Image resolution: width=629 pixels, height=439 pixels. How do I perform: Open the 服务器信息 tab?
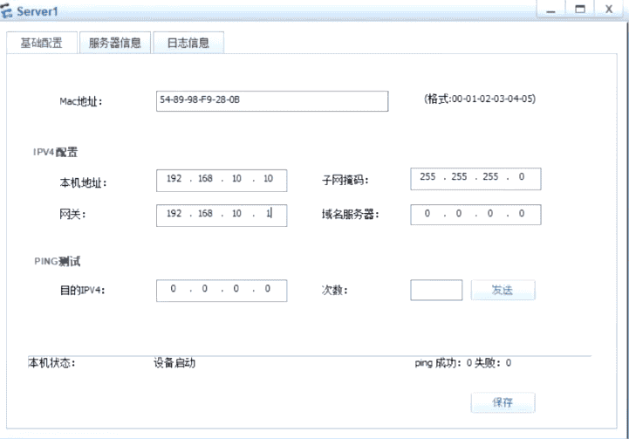pos(115,43)
